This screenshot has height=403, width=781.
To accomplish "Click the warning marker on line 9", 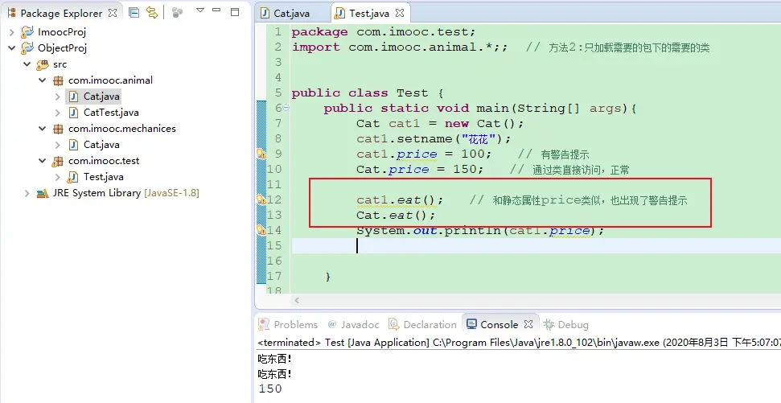I will click(261, 154).
